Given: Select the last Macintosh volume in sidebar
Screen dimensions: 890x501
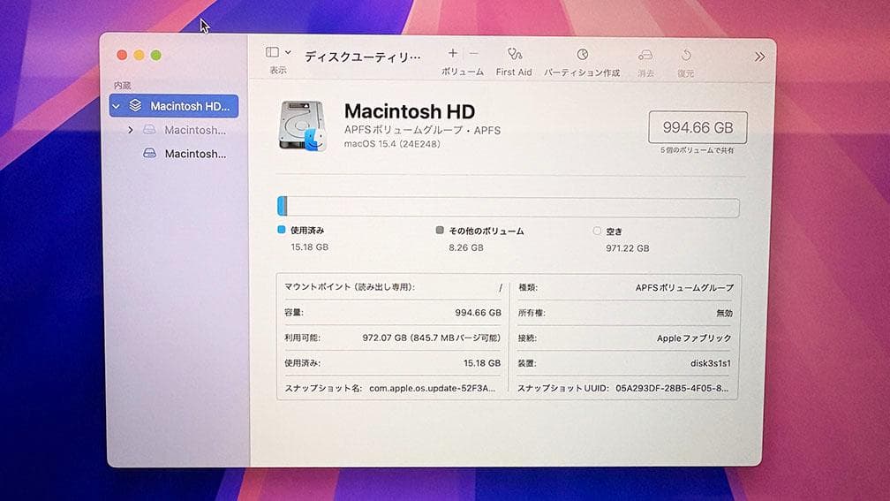Looking at the screenshot, I should [x=194, y=154].
